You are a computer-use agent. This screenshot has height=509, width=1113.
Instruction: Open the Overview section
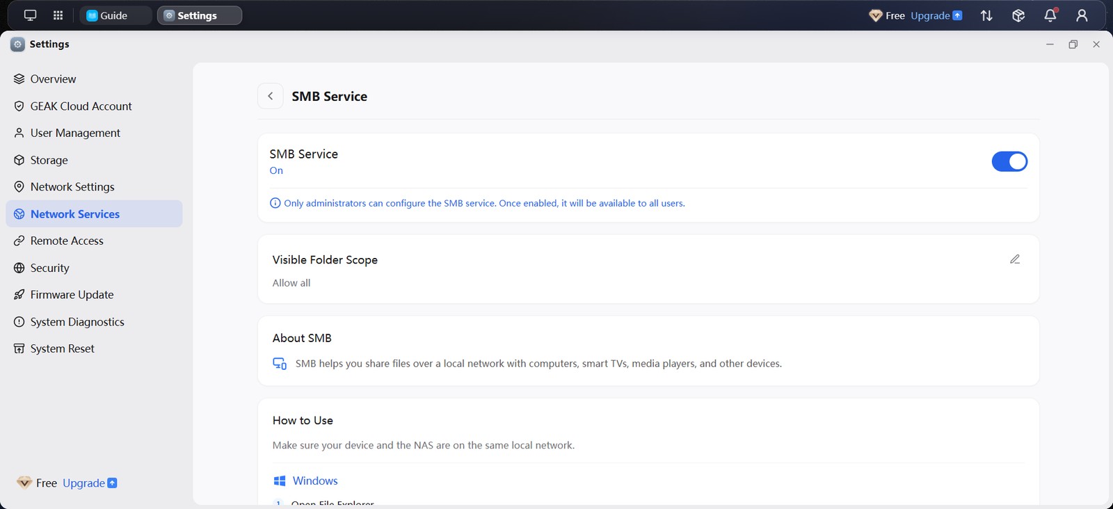click(94, 79)
